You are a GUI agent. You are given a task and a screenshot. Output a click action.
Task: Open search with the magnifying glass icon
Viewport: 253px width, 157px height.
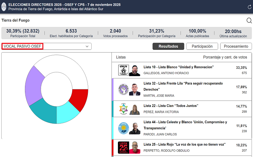click(249, 20)
